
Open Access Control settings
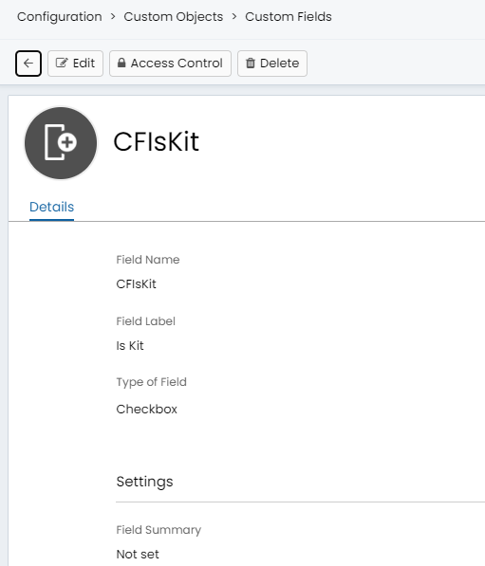(x=170, y=64)
